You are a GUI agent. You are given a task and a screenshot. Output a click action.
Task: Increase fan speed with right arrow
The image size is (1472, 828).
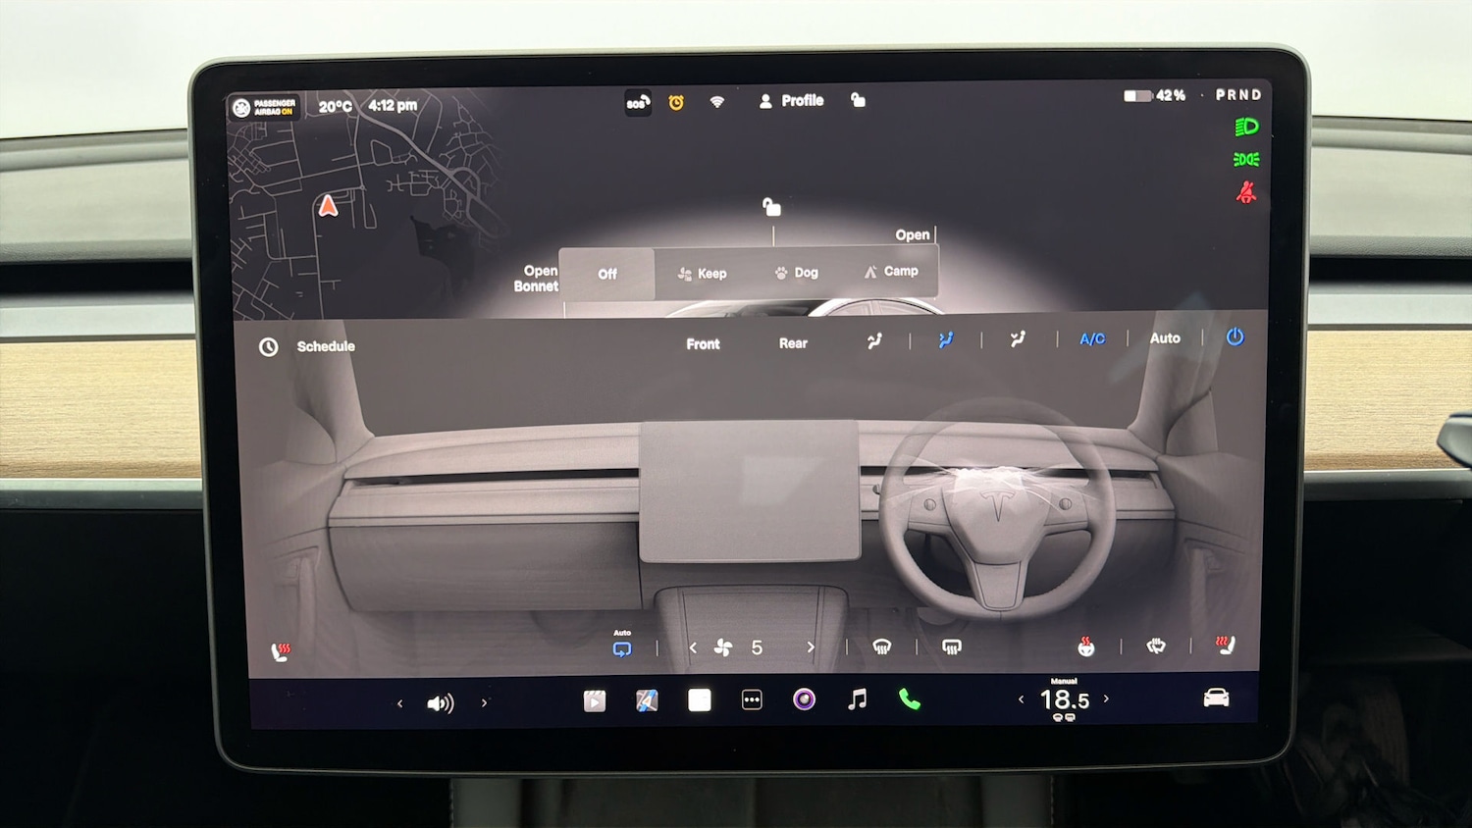810,647
